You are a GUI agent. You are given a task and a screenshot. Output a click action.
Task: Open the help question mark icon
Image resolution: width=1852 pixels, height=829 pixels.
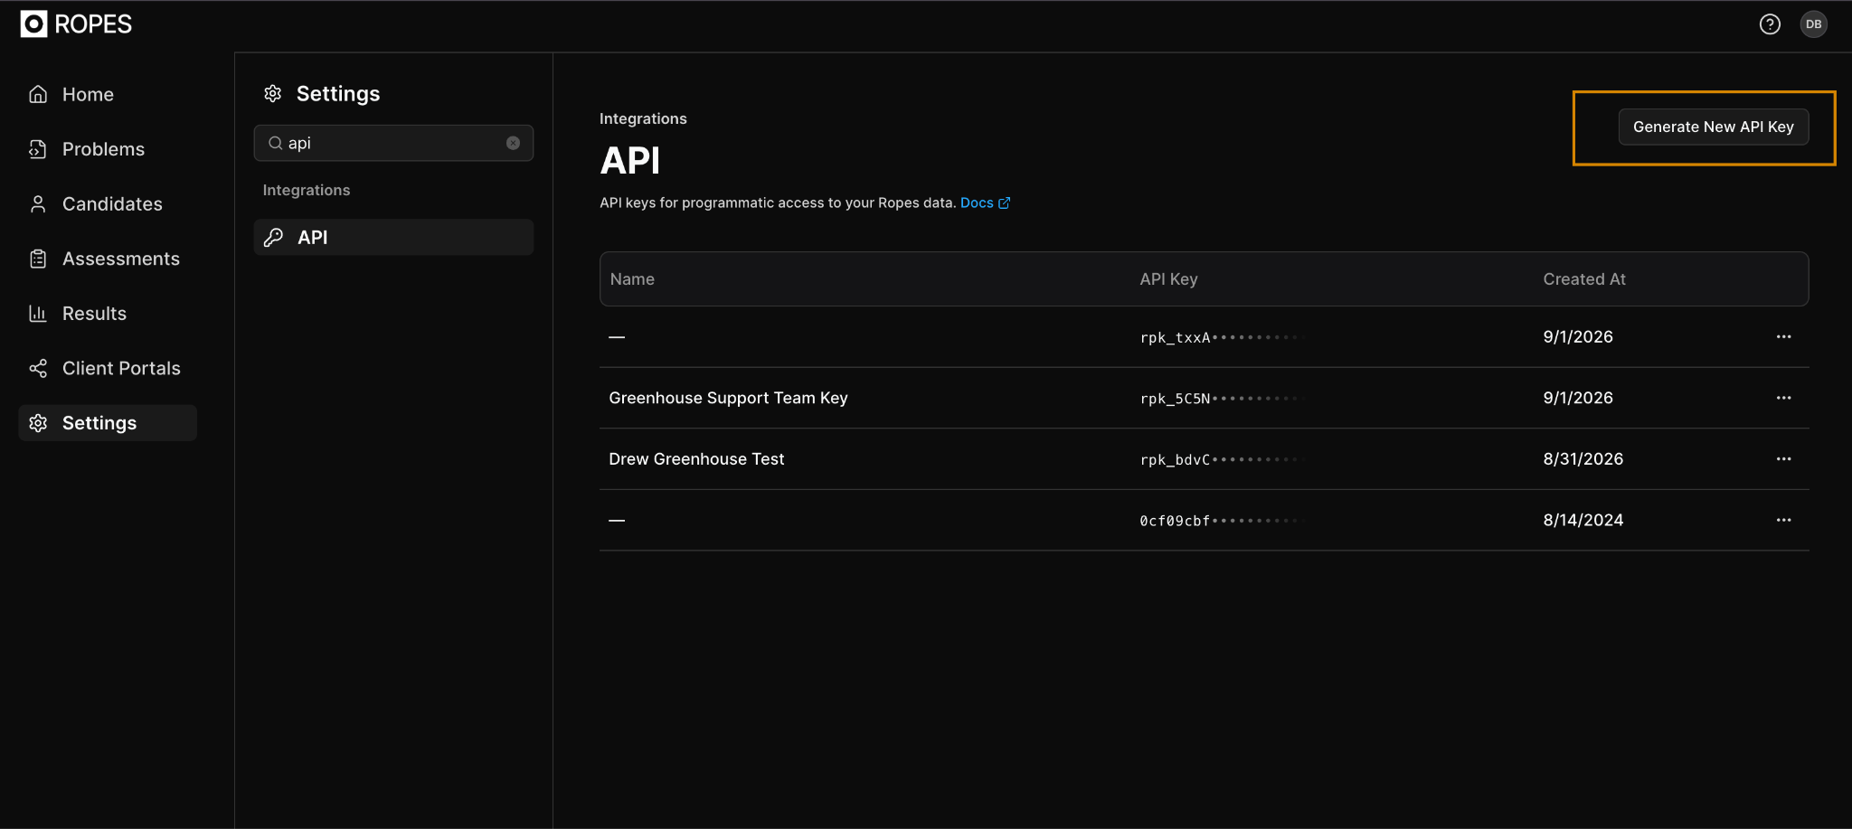(1770, 24)
